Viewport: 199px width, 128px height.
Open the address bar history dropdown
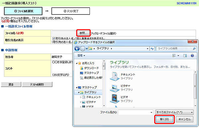pos(148,49)
